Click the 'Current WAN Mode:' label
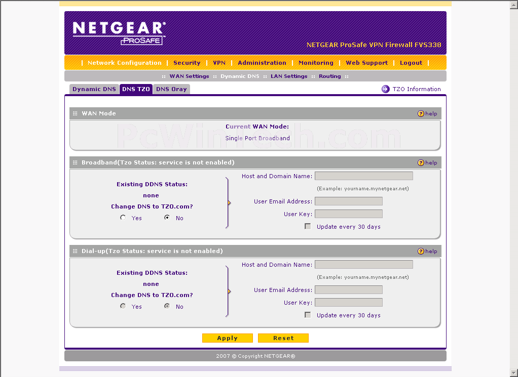This screenshot has width=518, height=377. (257, 127)
